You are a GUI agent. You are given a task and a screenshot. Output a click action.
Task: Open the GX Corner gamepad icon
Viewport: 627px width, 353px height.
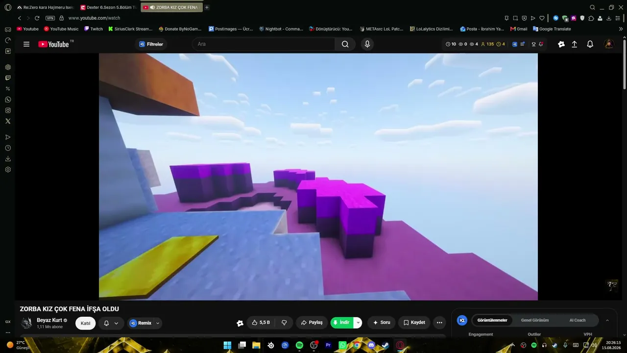[8, 29]
